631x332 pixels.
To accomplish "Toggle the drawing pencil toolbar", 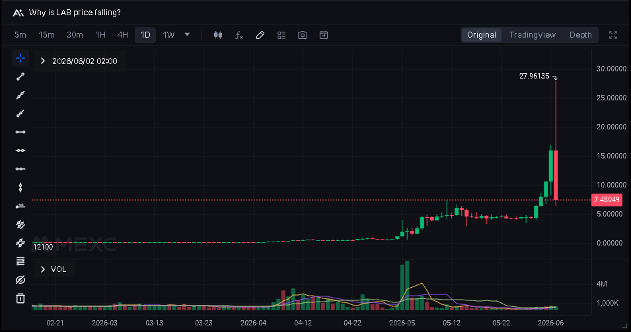I will point(260,35).
